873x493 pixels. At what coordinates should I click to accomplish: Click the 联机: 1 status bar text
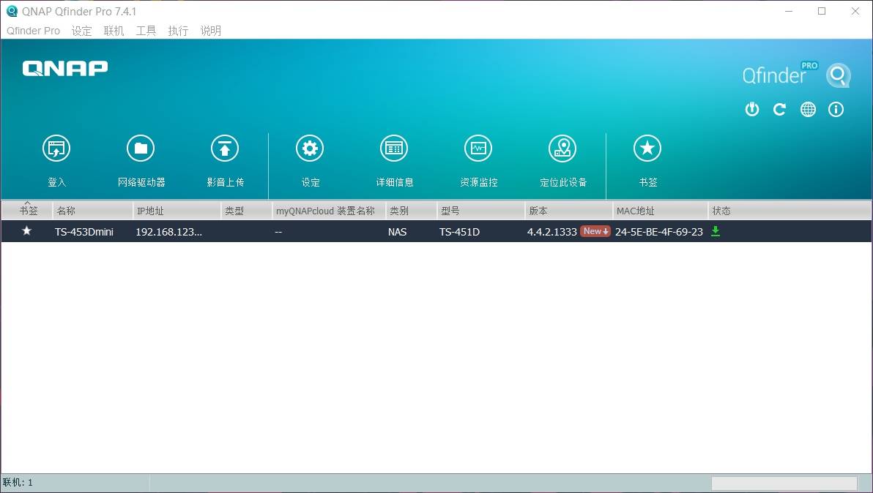(18, 483)
